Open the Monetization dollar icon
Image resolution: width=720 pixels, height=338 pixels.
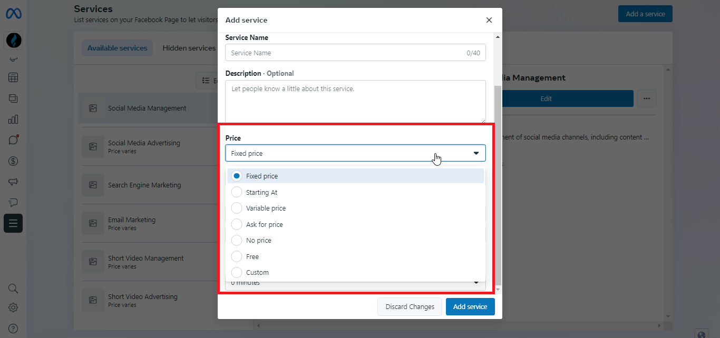click(x=13, y=161)
